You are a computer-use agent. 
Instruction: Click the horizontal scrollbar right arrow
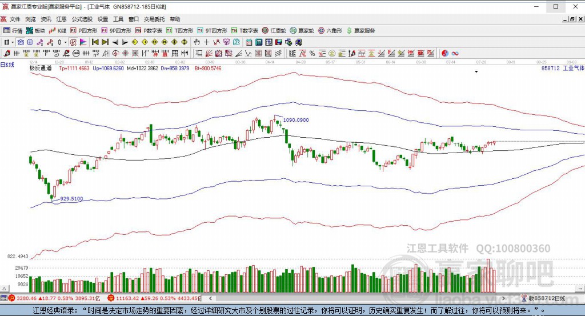[503, 298]
